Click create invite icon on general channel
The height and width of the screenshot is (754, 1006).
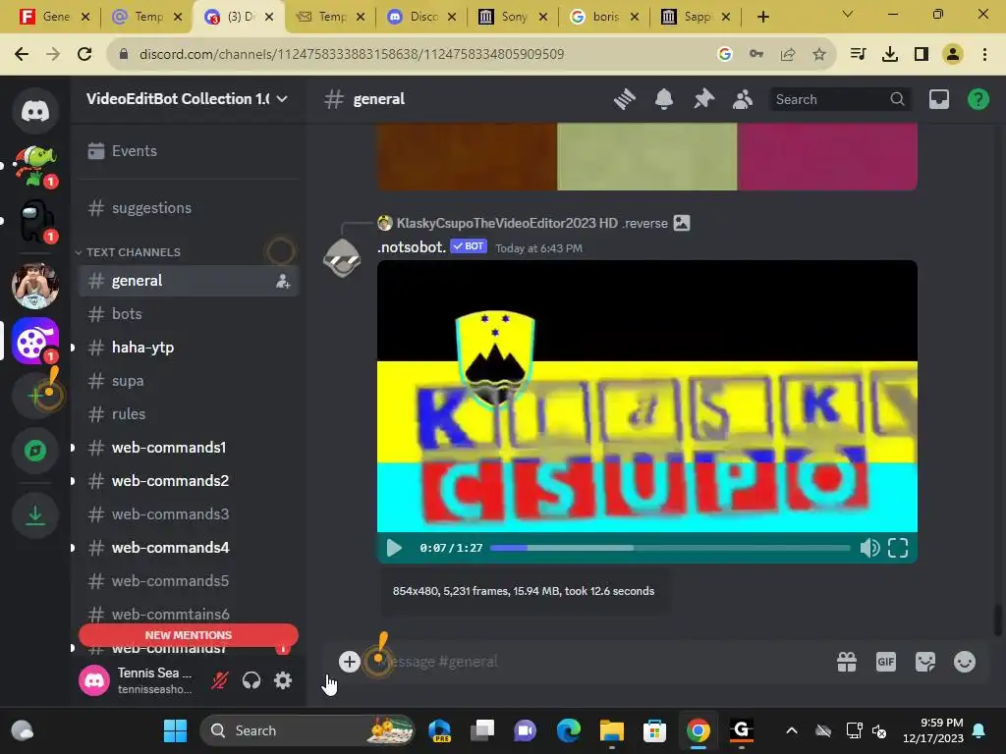[283, 281]
